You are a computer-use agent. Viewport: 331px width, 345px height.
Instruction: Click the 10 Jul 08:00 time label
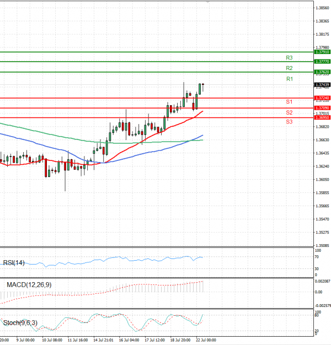tap(52, 340)
